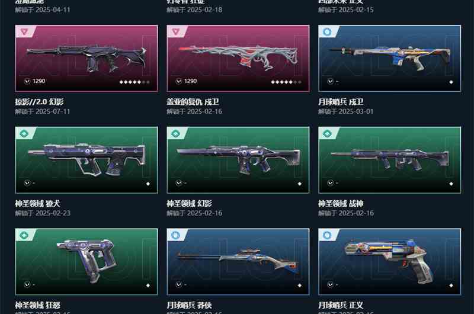Click the VP coin icon on 月球哨兵 莽侠 card
Viewport: 474px width, 314px height.
pos(179,284)
